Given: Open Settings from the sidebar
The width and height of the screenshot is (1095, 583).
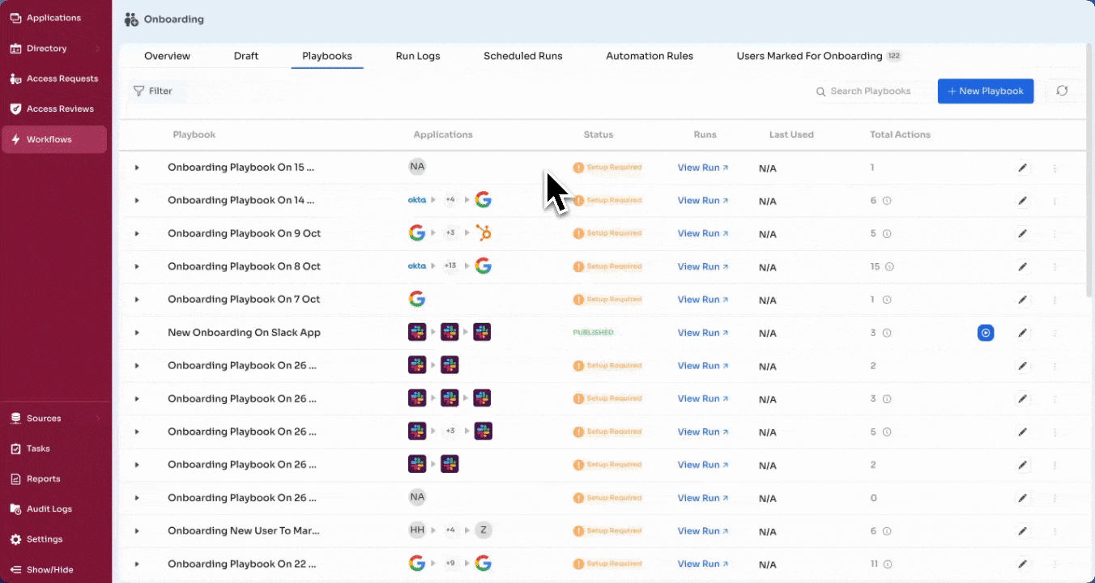Looking at the screenshot, I should (x=44, y=539).
